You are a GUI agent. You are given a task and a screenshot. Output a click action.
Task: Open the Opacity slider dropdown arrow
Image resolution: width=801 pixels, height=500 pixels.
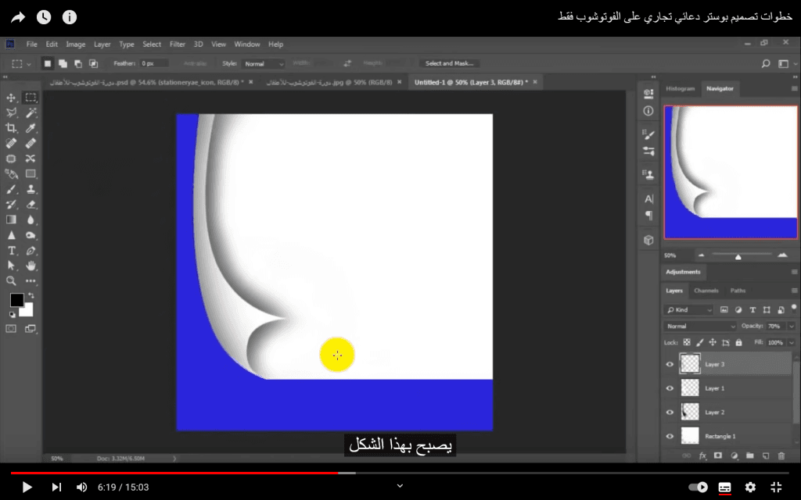point(792,326)
